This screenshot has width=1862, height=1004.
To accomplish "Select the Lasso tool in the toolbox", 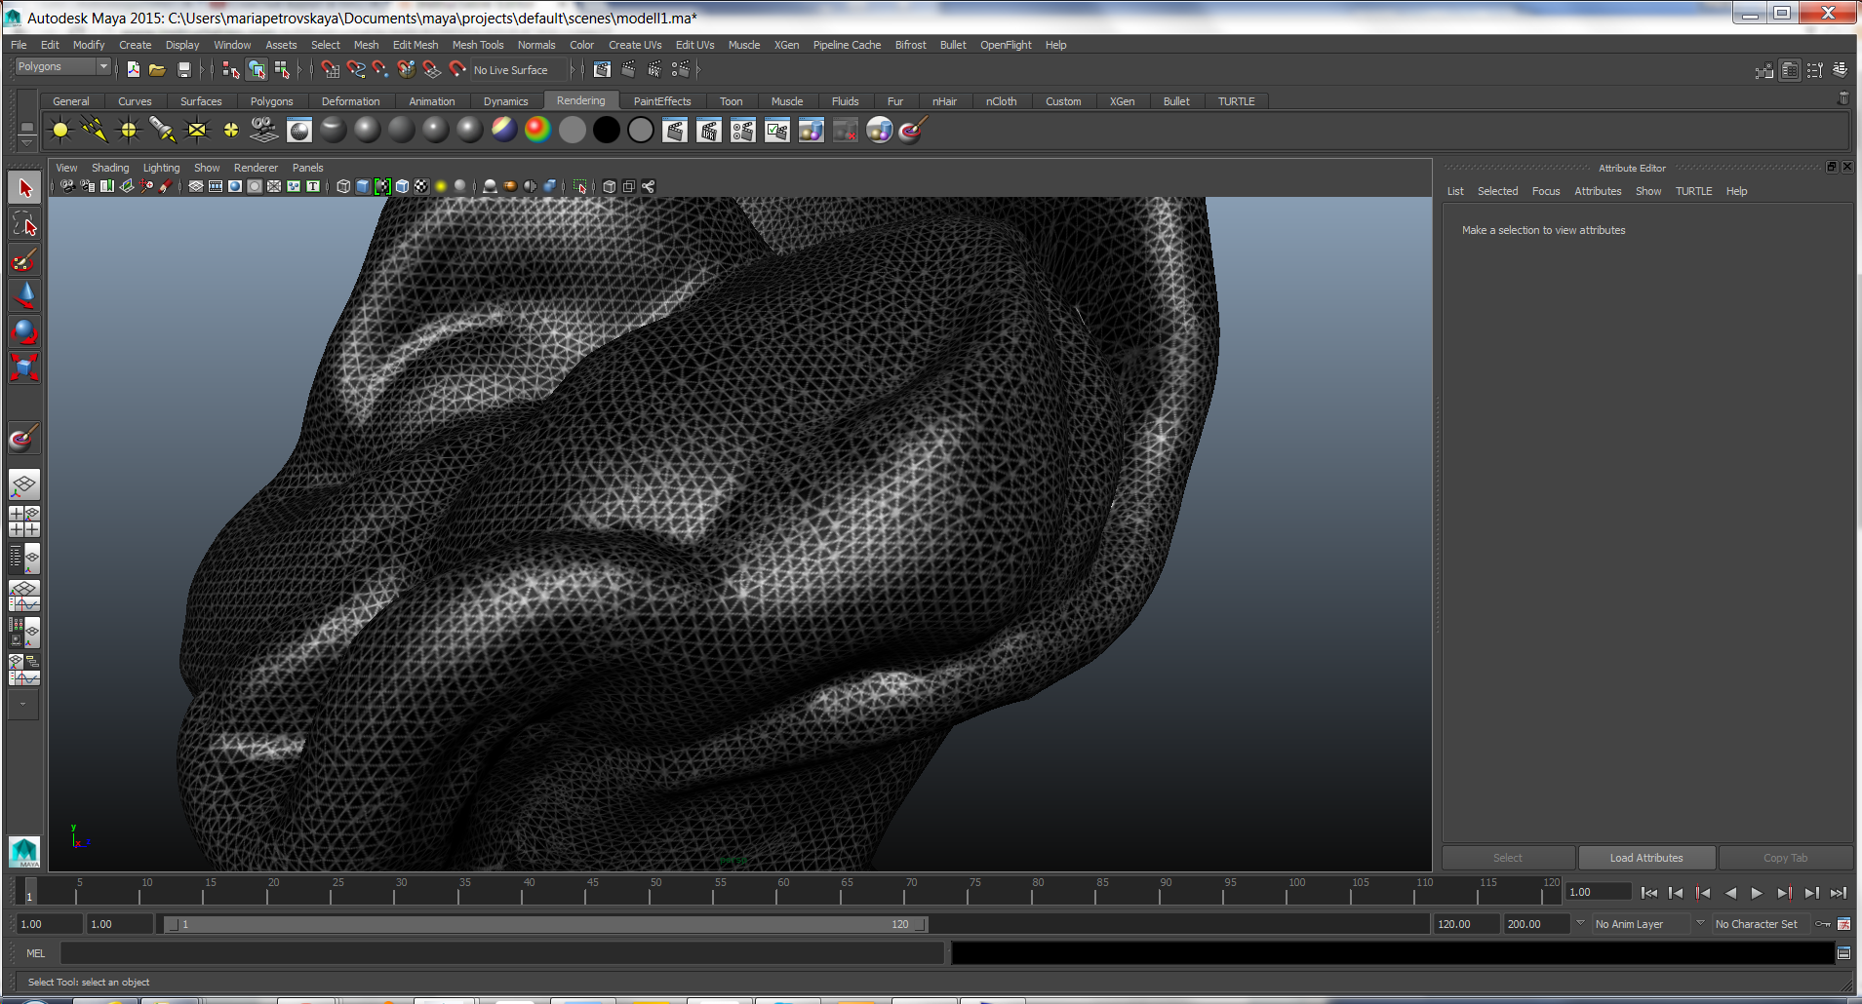I will coord(24,223).
